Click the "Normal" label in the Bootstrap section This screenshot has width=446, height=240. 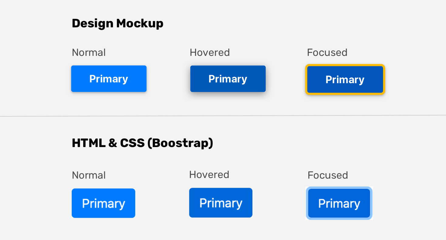pyautogui.click(x=89, y=175)
